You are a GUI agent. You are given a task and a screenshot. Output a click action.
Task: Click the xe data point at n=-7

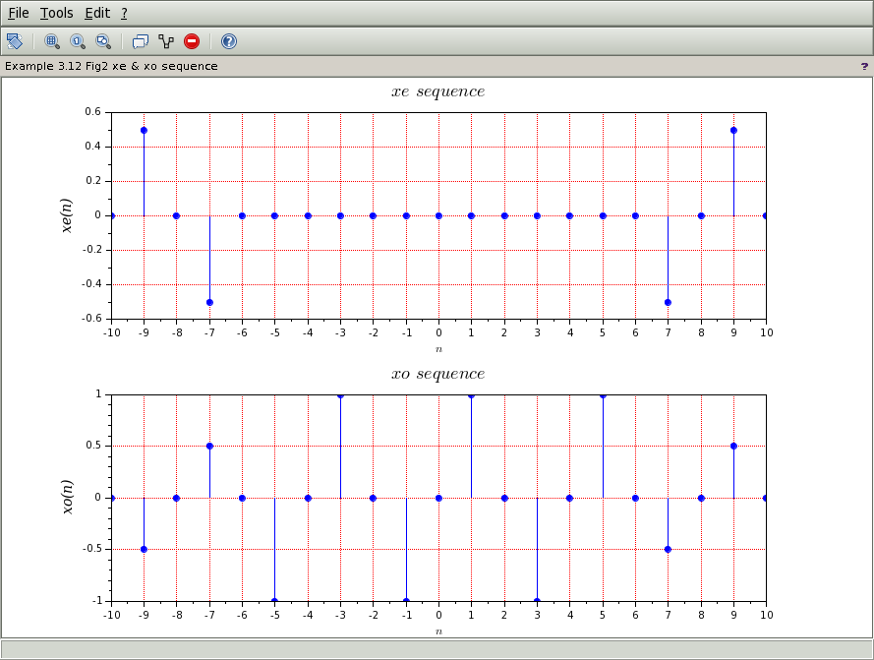click(x=209, y=302)
